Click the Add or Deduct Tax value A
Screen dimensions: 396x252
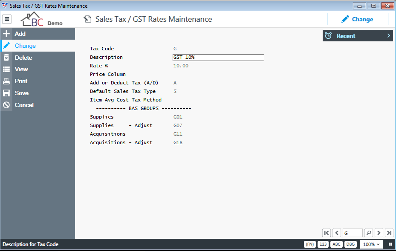175,83
